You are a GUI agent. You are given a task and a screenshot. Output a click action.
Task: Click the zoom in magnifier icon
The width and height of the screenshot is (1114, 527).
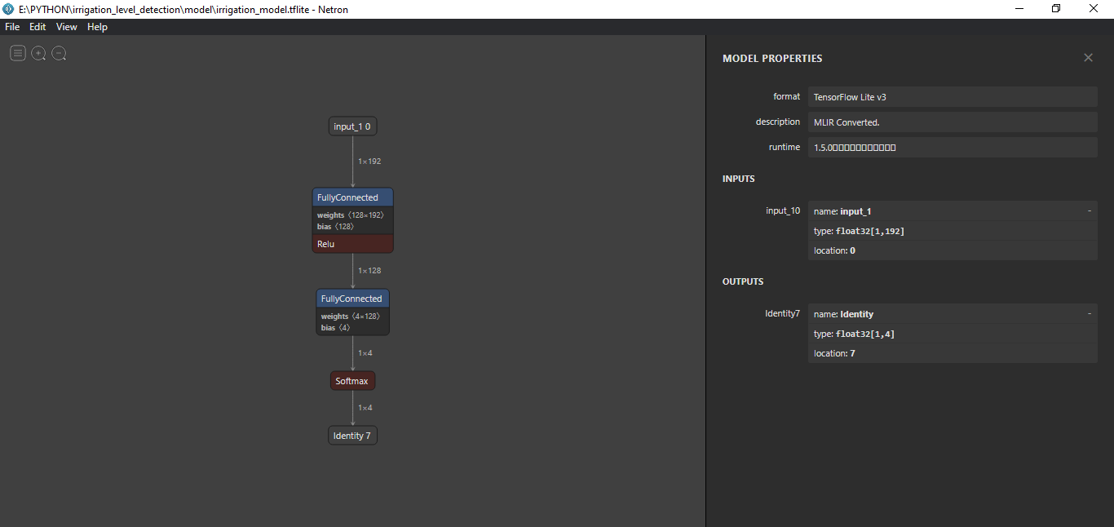coord(38,54)
